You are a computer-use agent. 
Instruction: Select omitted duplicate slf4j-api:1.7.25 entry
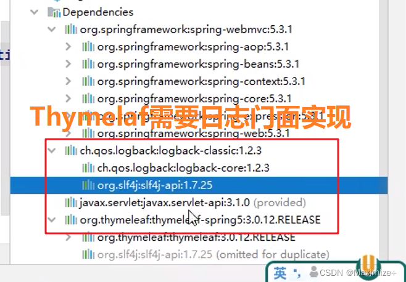[x=213, y=255]
